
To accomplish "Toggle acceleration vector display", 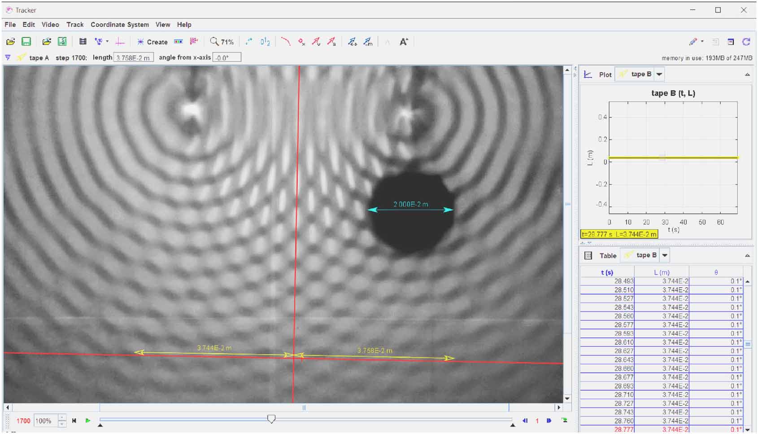I will click(x=332, y=41).
